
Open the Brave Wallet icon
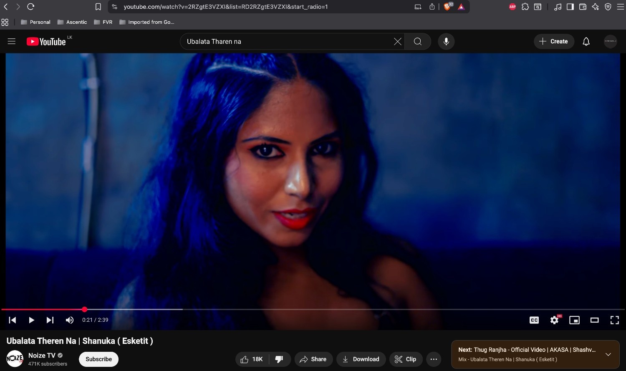[x=583, y=7]
